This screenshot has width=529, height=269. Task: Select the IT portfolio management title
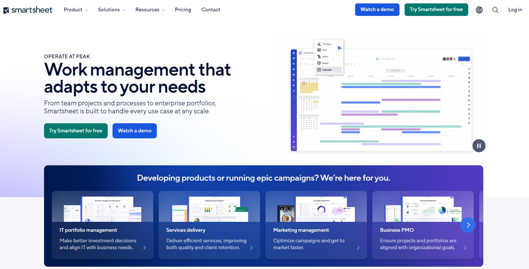[x=88, y=230]
